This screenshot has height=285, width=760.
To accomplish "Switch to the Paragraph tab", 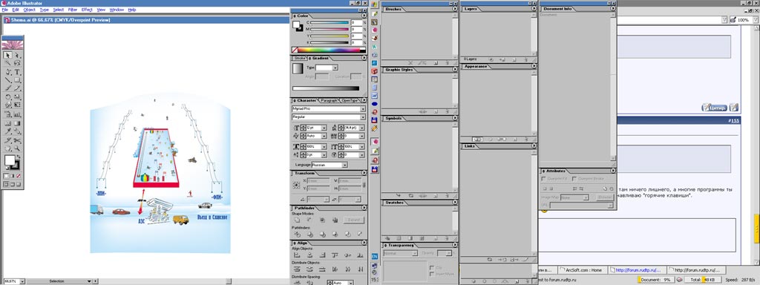I will coord(329,100).
